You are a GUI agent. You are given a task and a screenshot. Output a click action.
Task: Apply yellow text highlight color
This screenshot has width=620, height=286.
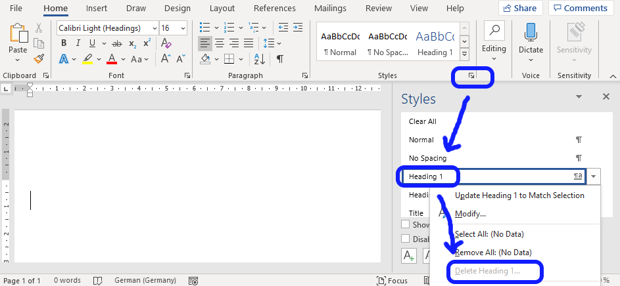[87, 60]
